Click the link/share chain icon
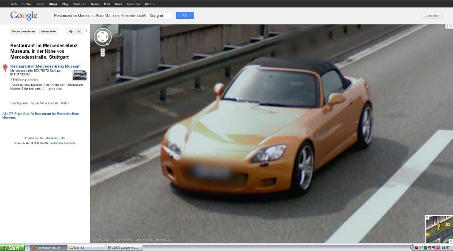This screenshot has width=453, height=251. click(79, 31)
